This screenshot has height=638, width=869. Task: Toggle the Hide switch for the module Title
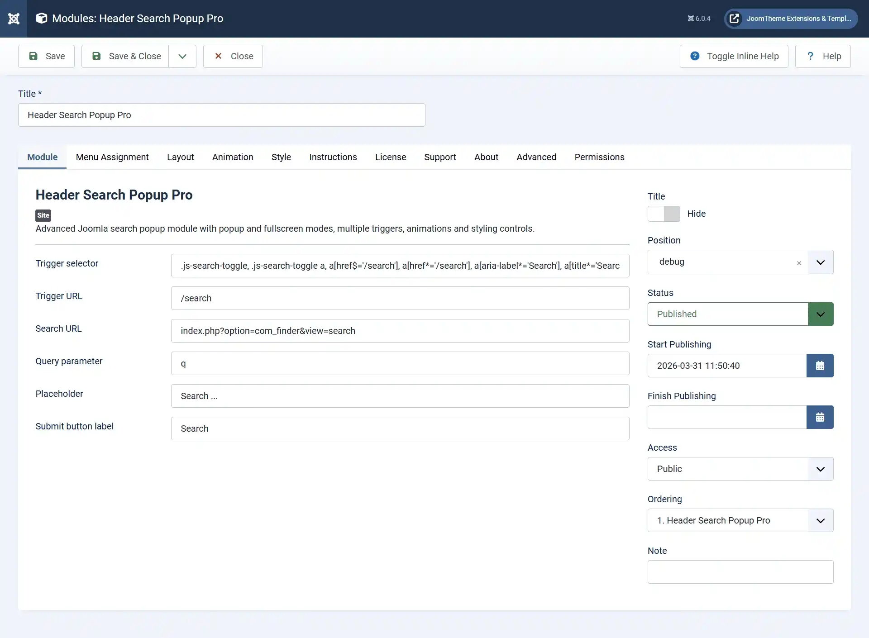pos(664,214)
